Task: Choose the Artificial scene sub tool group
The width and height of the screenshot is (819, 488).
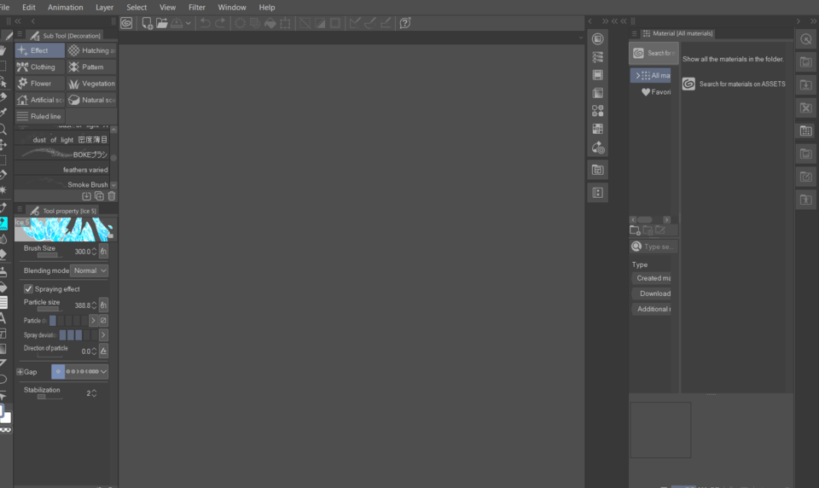Action: 40,100
